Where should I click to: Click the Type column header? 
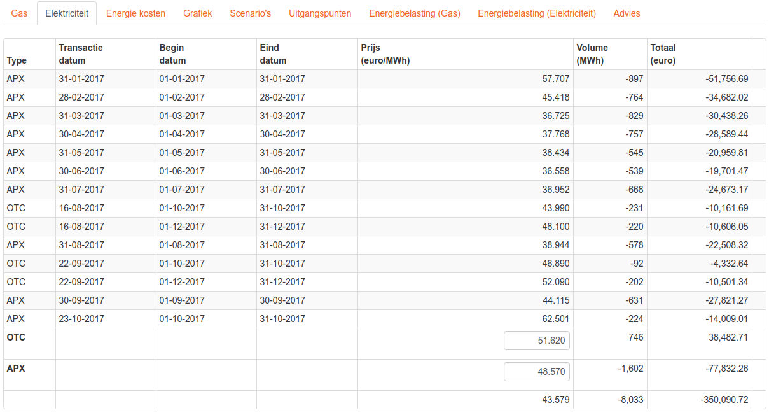coord(17,60)
